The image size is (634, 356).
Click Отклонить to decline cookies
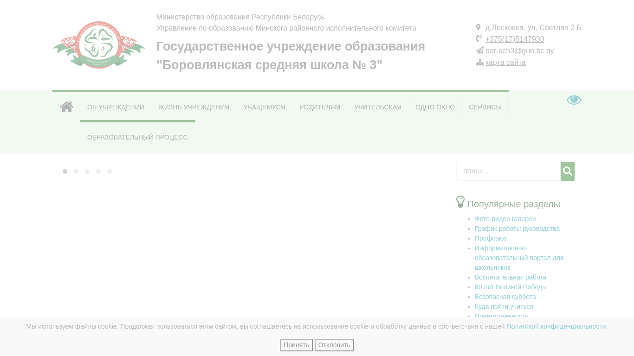tap(334, 345)
